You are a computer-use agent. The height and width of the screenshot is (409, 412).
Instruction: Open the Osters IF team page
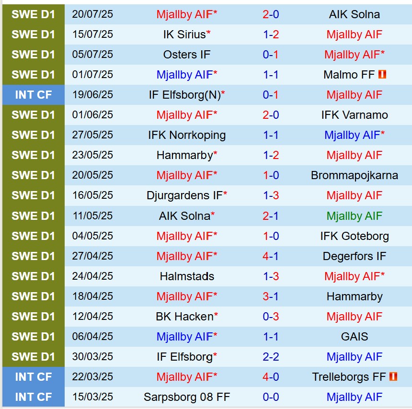[186, 55]
